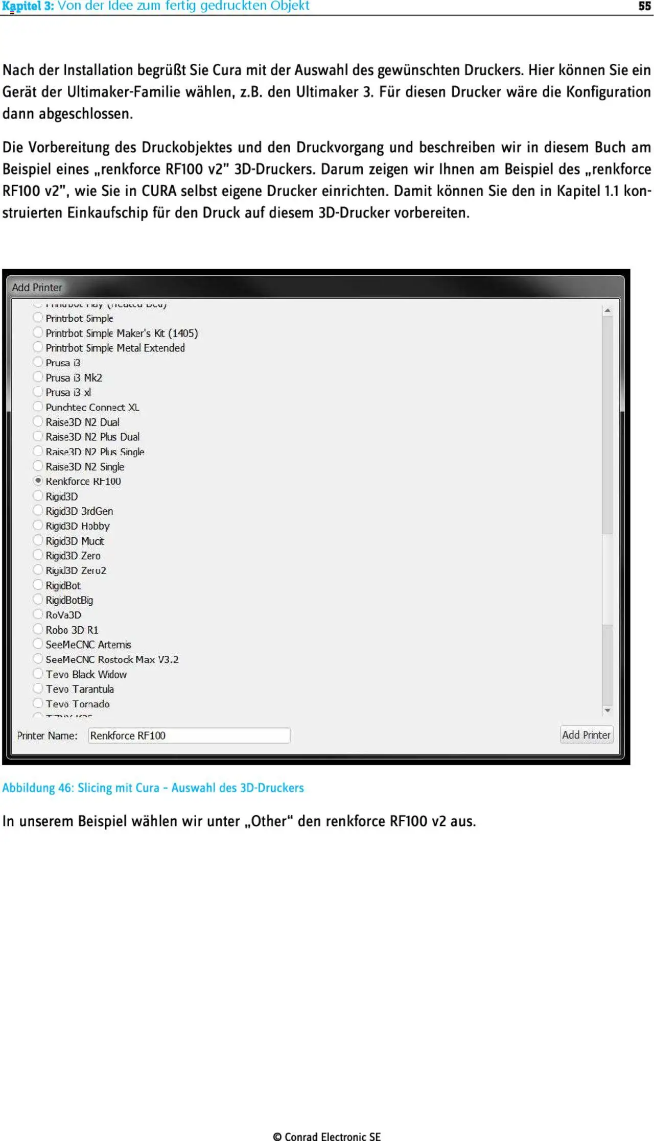
Task: Select Printrbot Simple Maker's Kit (1405) option
Action: [38, 332]
